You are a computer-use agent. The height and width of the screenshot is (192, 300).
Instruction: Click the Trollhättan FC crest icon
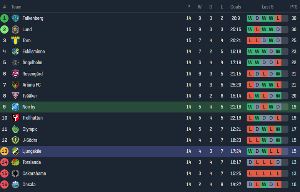click(x=15, y=118)
